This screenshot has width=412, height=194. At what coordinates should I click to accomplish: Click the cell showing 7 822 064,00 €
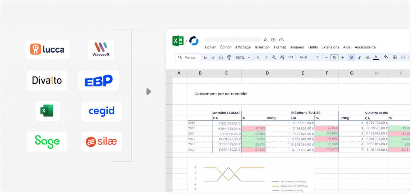tap(227, 123)
